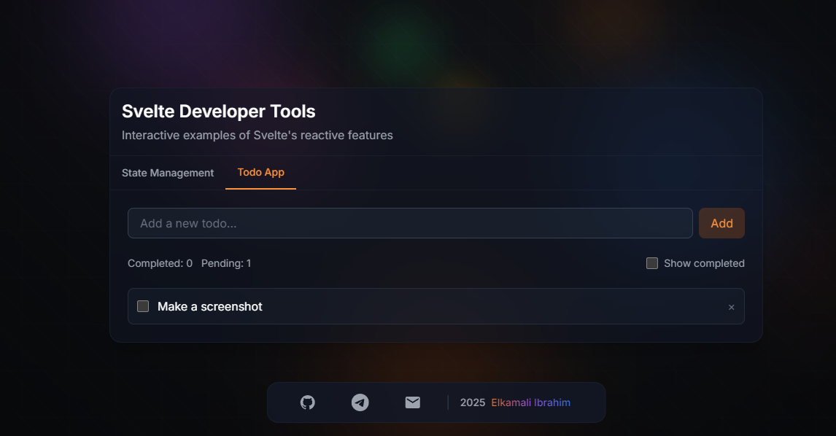Open the Elkamali Ibrahim author link

click(x=530, y=402)
